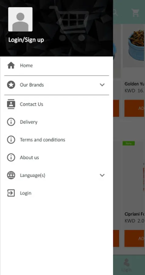Image resolution: width=145 pixels, height=275 pixels.
Task: Open the shopping cart icon in top bar
Action: (135, 13)
